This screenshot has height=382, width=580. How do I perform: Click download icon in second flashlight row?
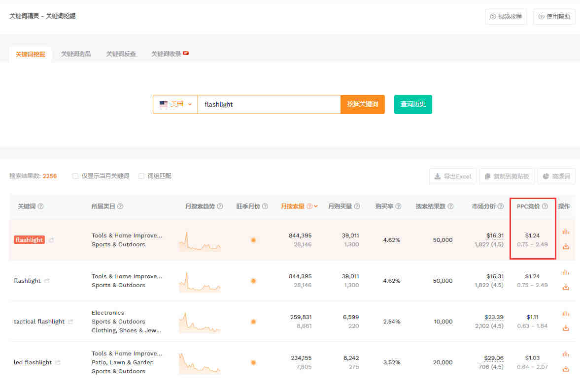point(566,287)
